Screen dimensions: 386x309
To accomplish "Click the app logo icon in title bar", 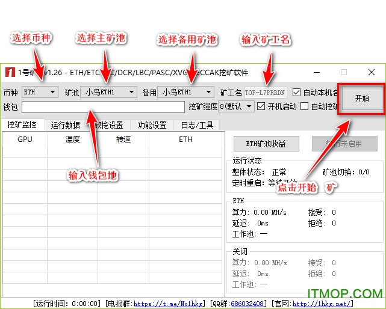I will (x=10, y=72).
